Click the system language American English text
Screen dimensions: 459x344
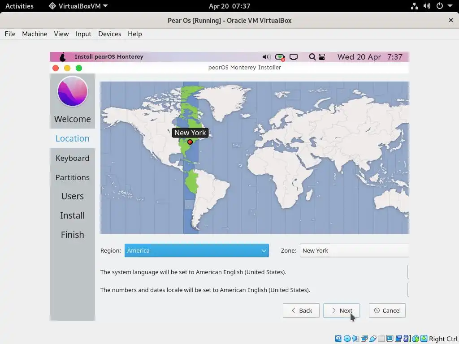(x=193, y=272)
